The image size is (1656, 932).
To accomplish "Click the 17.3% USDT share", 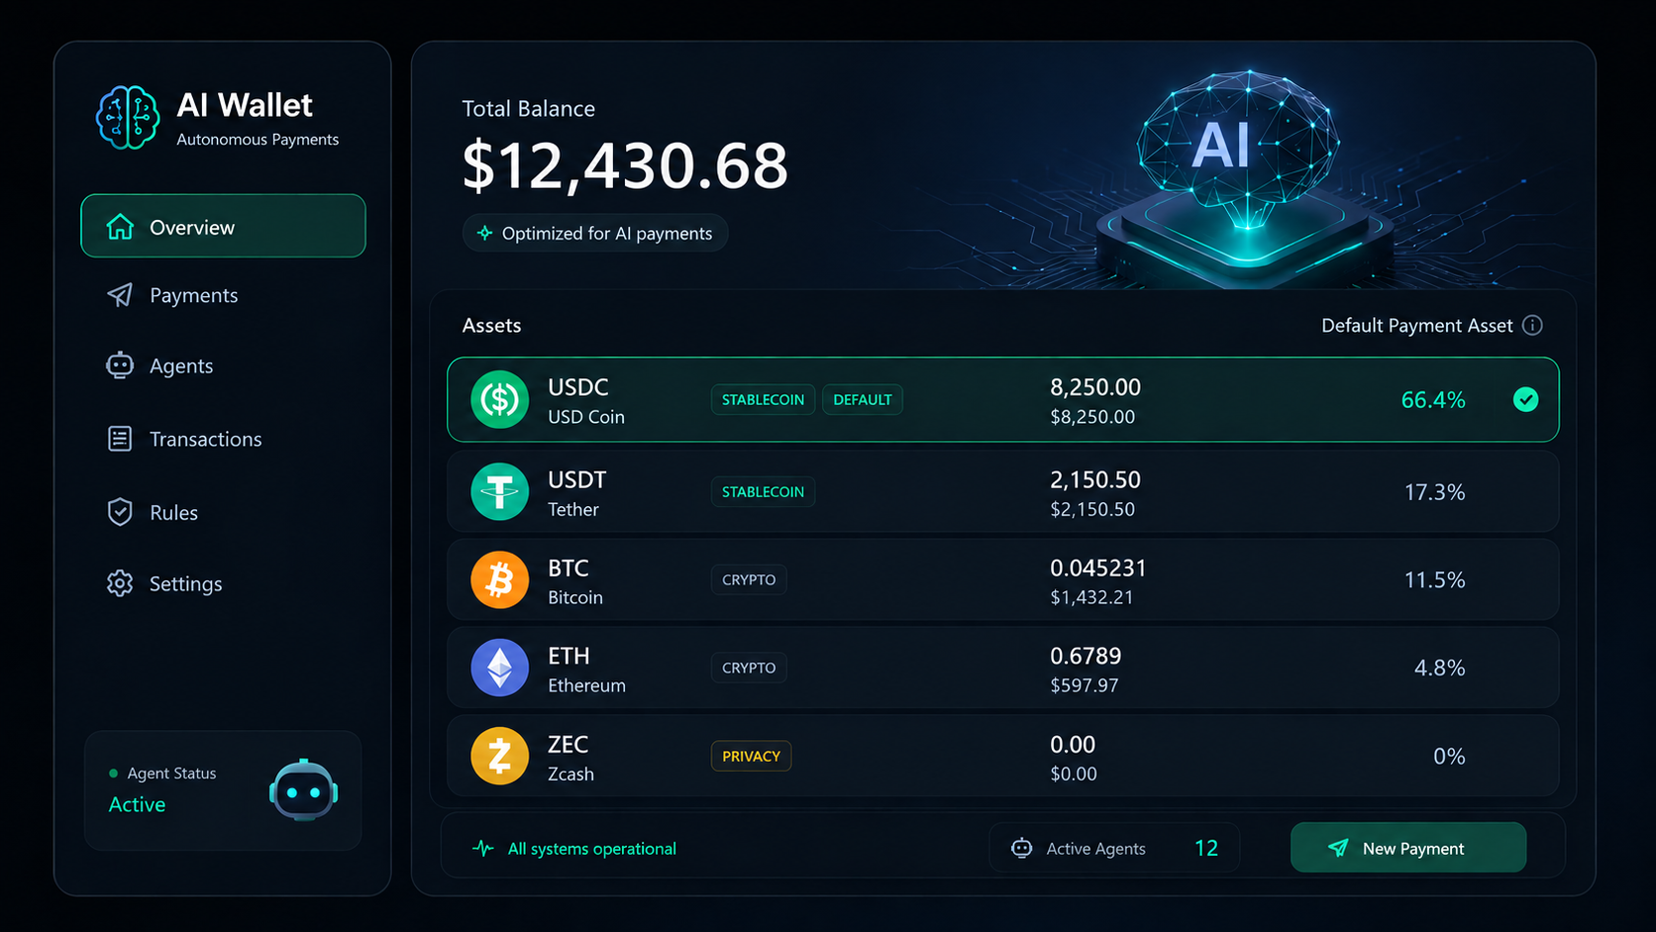I will (x=1434, y=491).
